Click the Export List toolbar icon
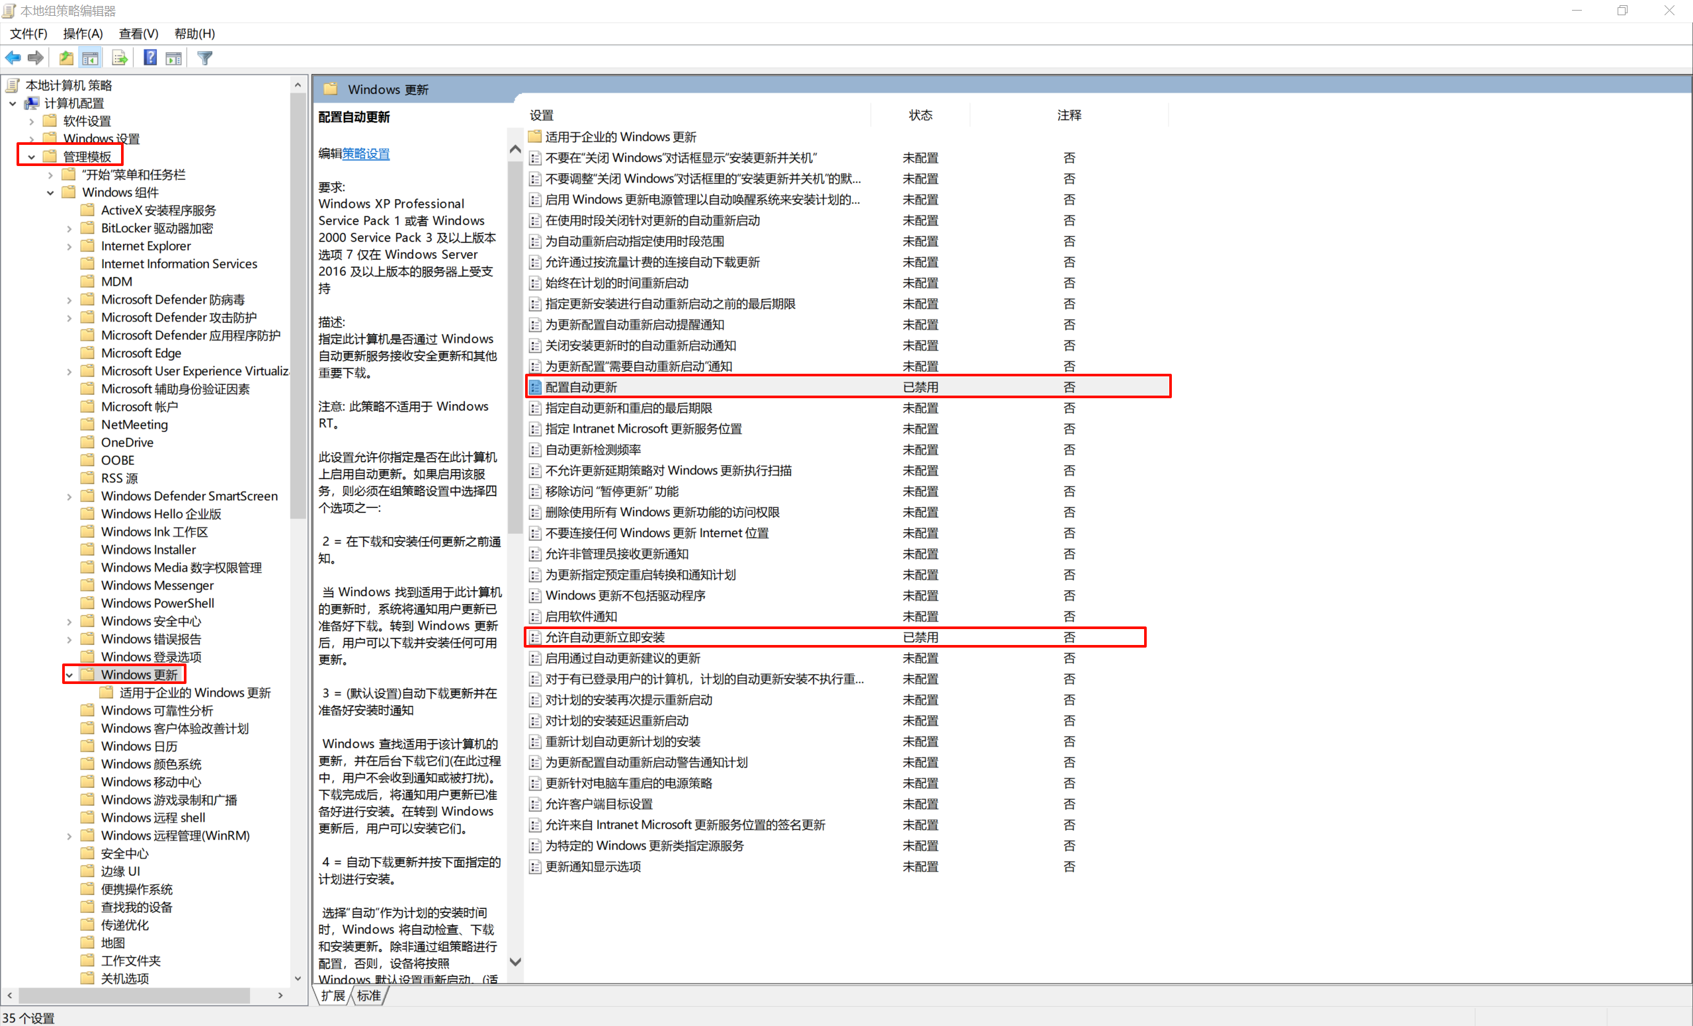 click(120, 58)
